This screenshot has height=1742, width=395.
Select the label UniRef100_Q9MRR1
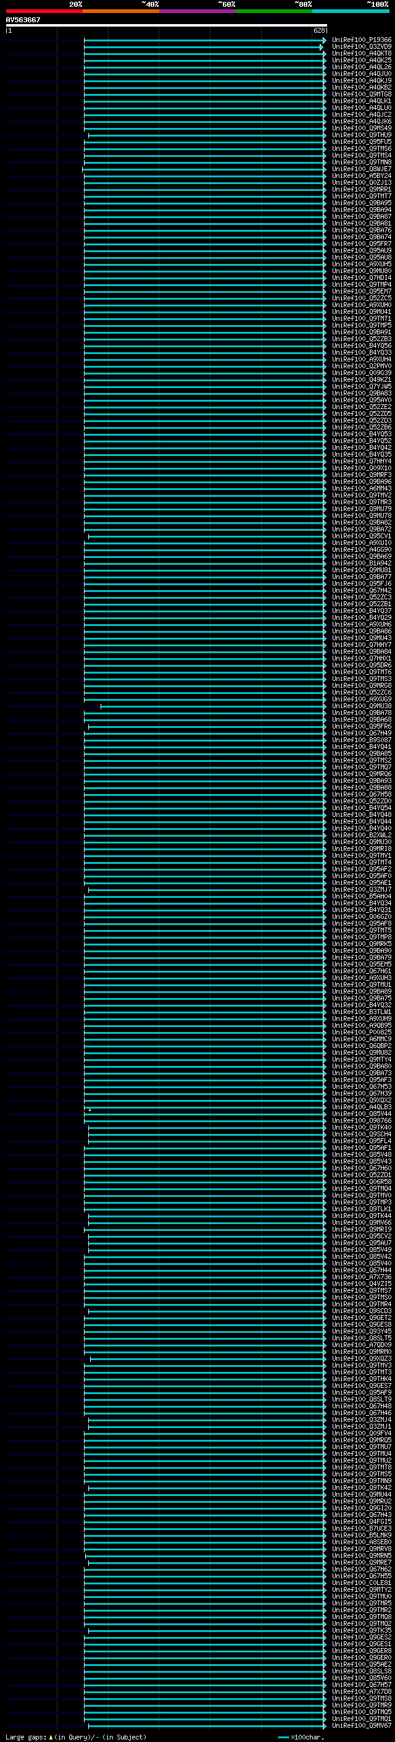(x=362, y=189)
